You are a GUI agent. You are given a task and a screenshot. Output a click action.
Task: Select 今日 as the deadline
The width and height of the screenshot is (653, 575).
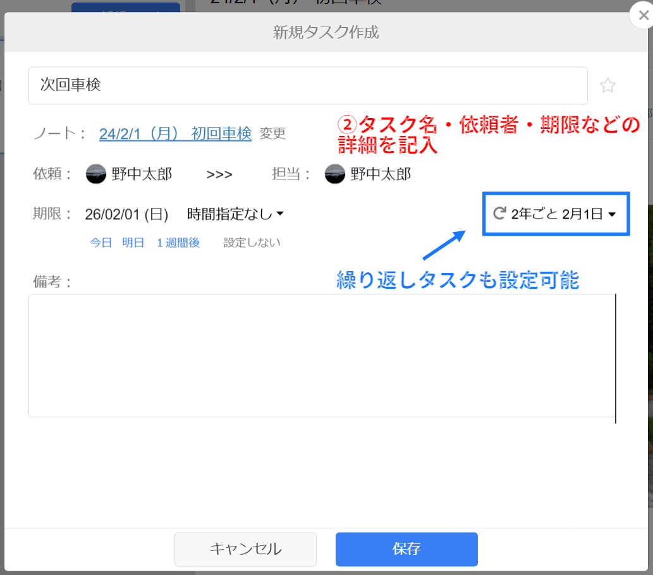coord(101,242)
